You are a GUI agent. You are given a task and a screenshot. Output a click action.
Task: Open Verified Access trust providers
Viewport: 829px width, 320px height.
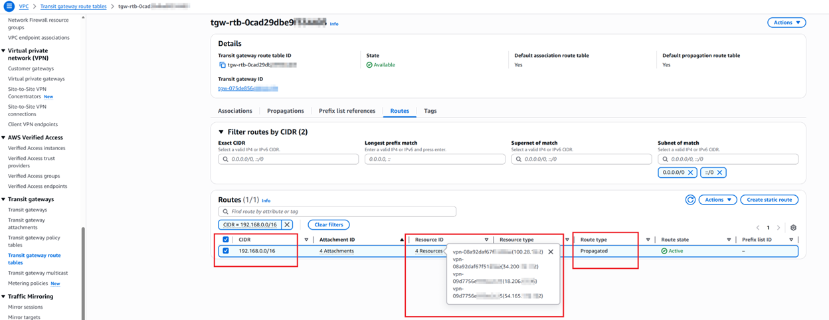coord(31,162)
